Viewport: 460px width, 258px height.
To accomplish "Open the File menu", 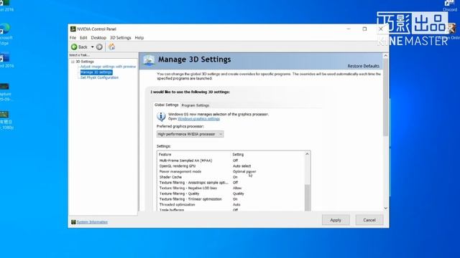I will (x=73, y=38).
